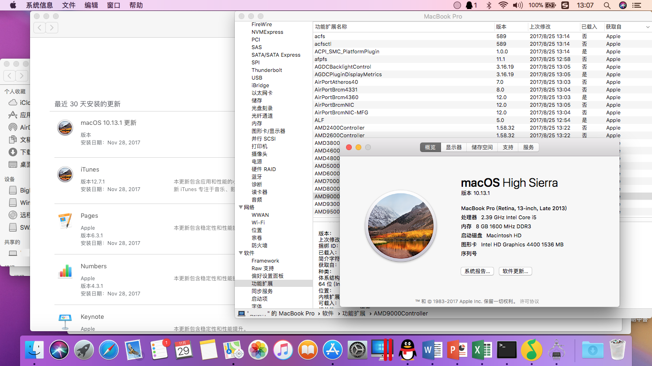Open Reminders with the red badge
This screenshot has height=366, width=652.
tap(158, 351)
